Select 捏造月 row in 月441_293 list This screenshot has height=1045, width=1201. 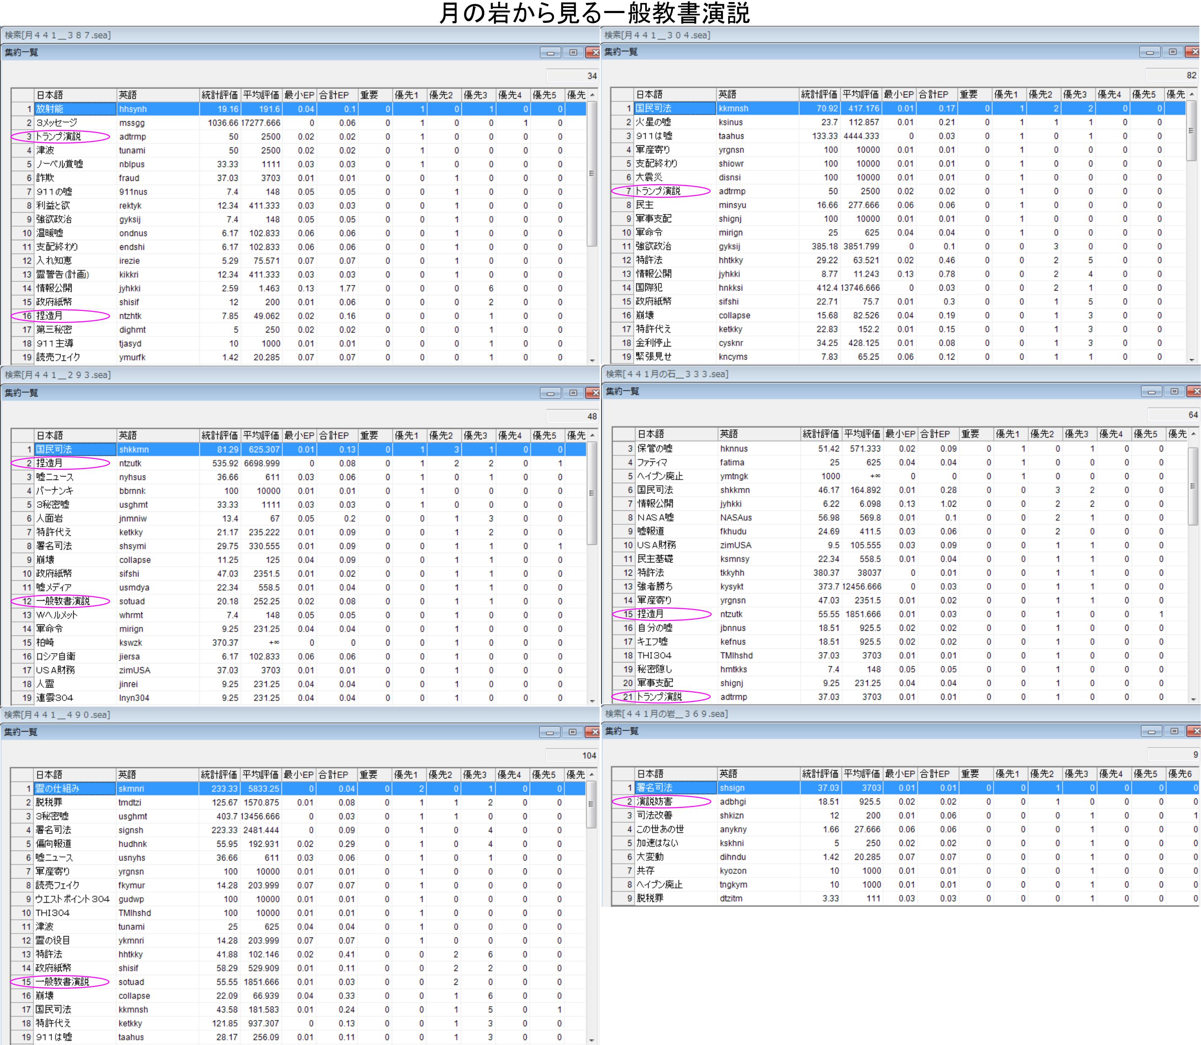(50, 463)
